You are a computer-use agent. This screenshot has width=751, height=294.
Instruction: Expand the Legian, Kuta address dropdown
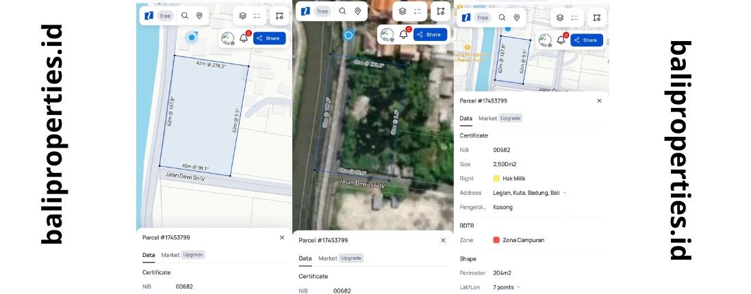564,193
